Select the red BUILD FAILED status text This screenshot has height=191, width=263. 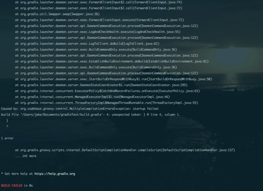(12, 186)
